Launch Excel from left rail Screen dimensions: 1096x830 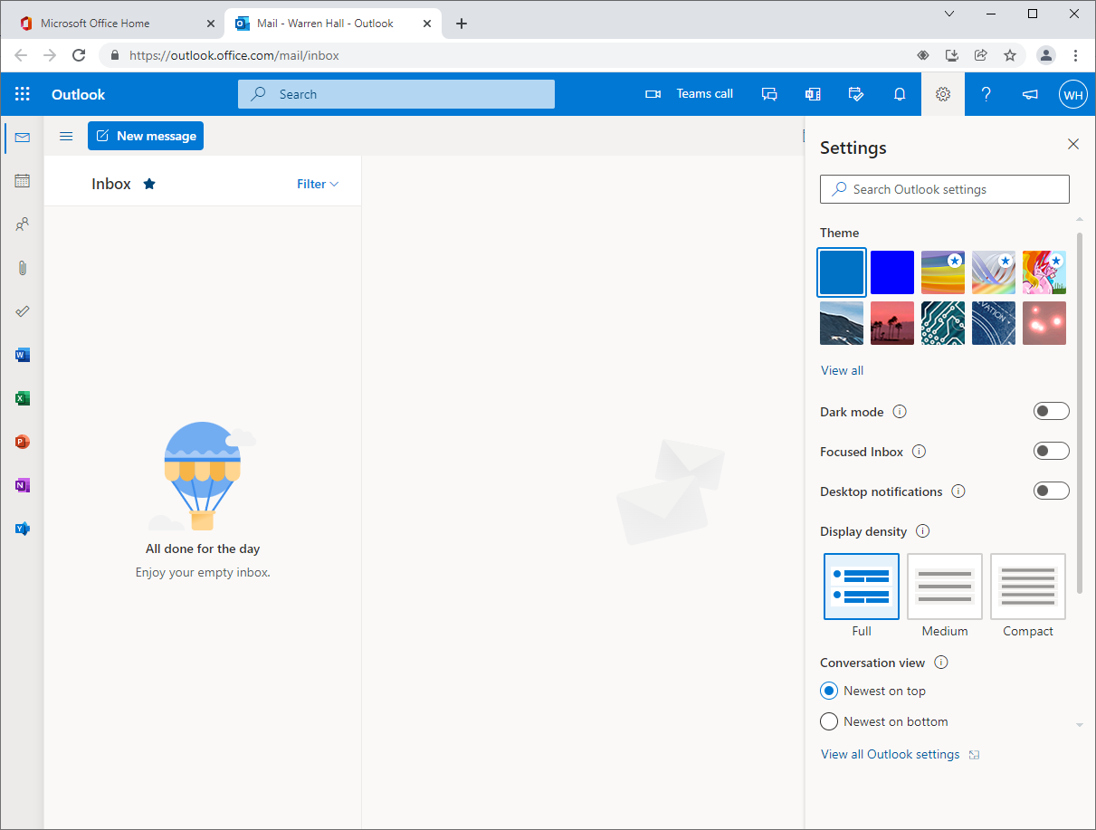[x=23, y=398]
